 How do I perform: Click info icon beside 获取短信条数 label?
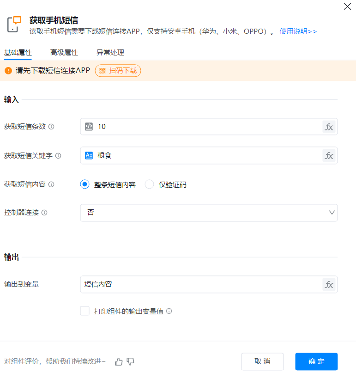(51, 127)
